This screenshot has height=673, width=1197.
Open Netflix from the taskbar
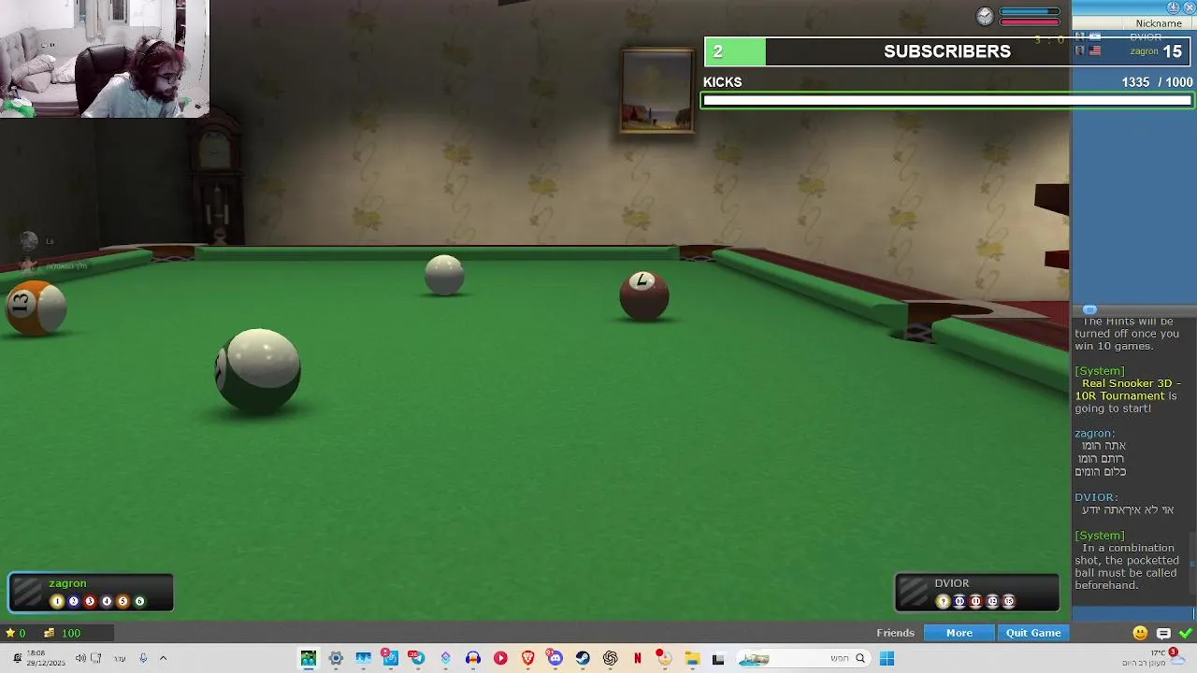click(638, 658)
